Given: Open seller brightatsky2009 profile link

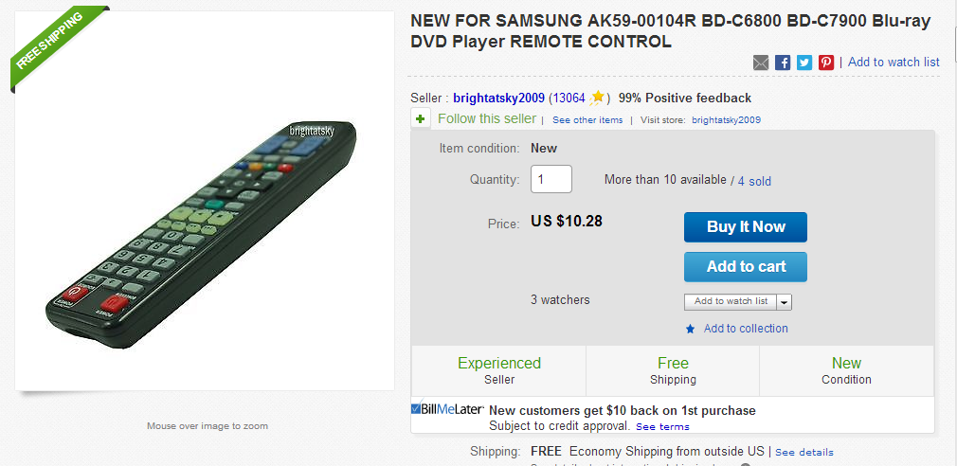Looking at the screenshot, I should coord(498,98).
